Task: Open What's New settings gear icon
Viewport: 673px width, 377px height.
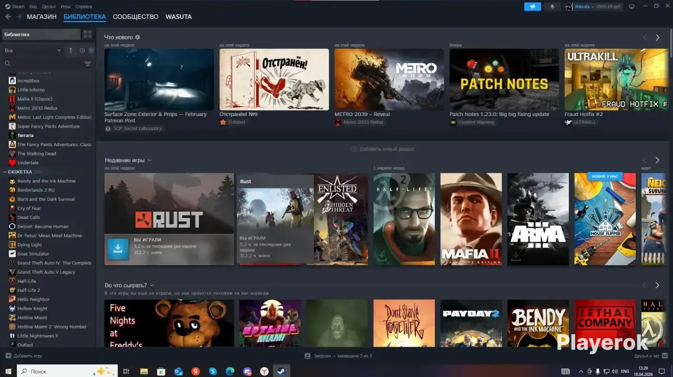Action: tap(138, 37)
